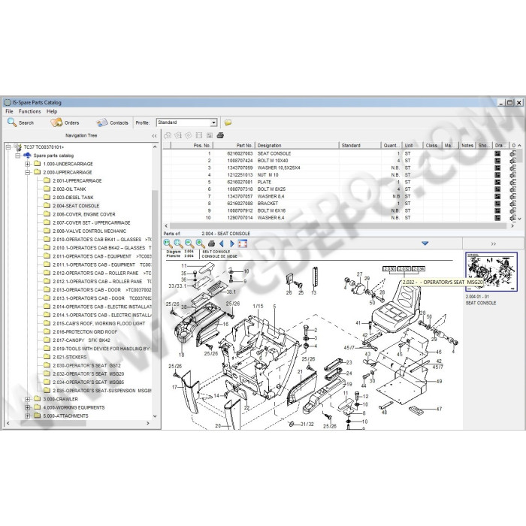Open the Search tool
The image size is (526, 526).
coord(20,122)
